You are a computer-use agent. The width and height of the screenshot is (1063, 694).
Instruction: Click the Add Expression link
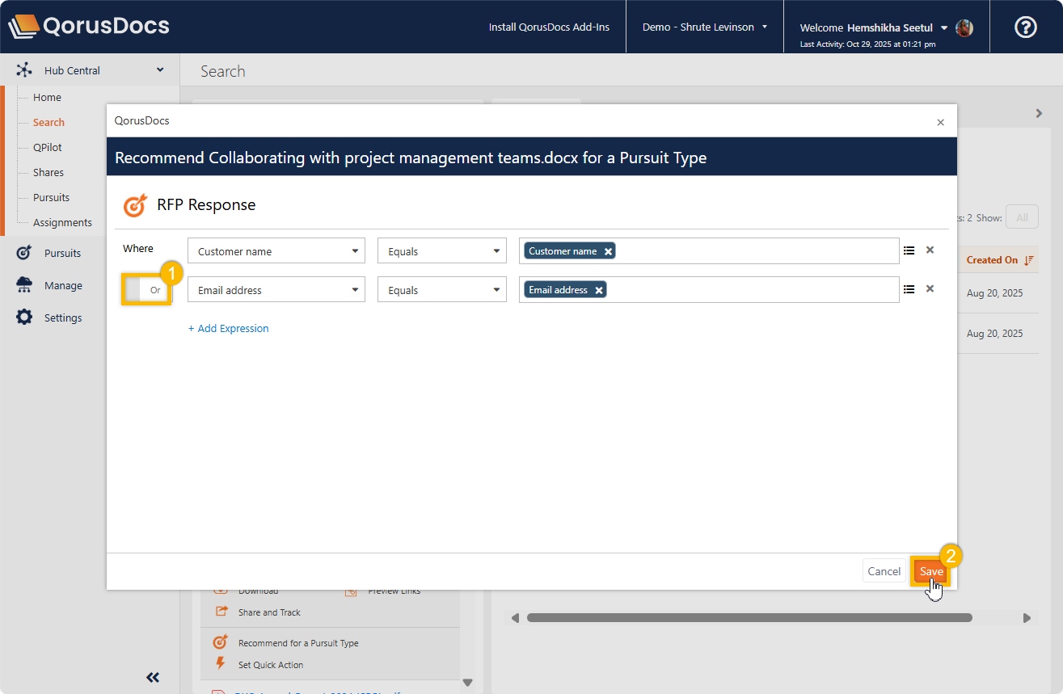[x=229, y=329]
